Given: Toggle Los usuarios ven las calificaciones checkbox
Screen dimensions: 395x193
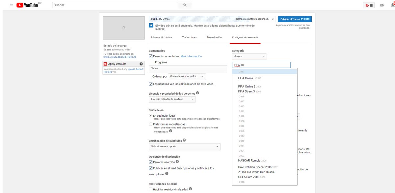Looking at the screenshot, I should pyautogui.click(x=151, y=84).
